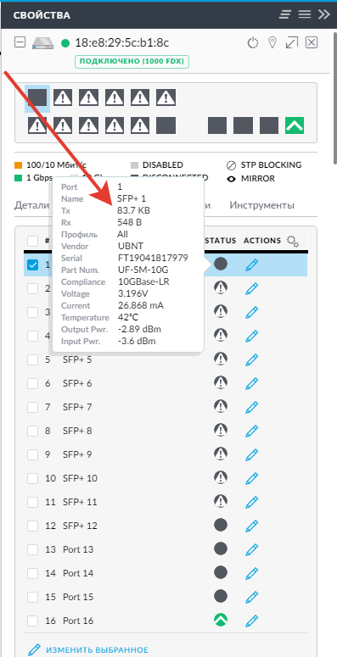The width and height of the screenshot is (337, 657).
Task: Edit port 2 with pencil icon
Action: [251, 288]
